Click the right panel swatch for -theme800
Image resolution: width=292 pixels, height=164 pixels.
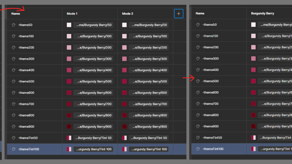[x=254, y=115]
